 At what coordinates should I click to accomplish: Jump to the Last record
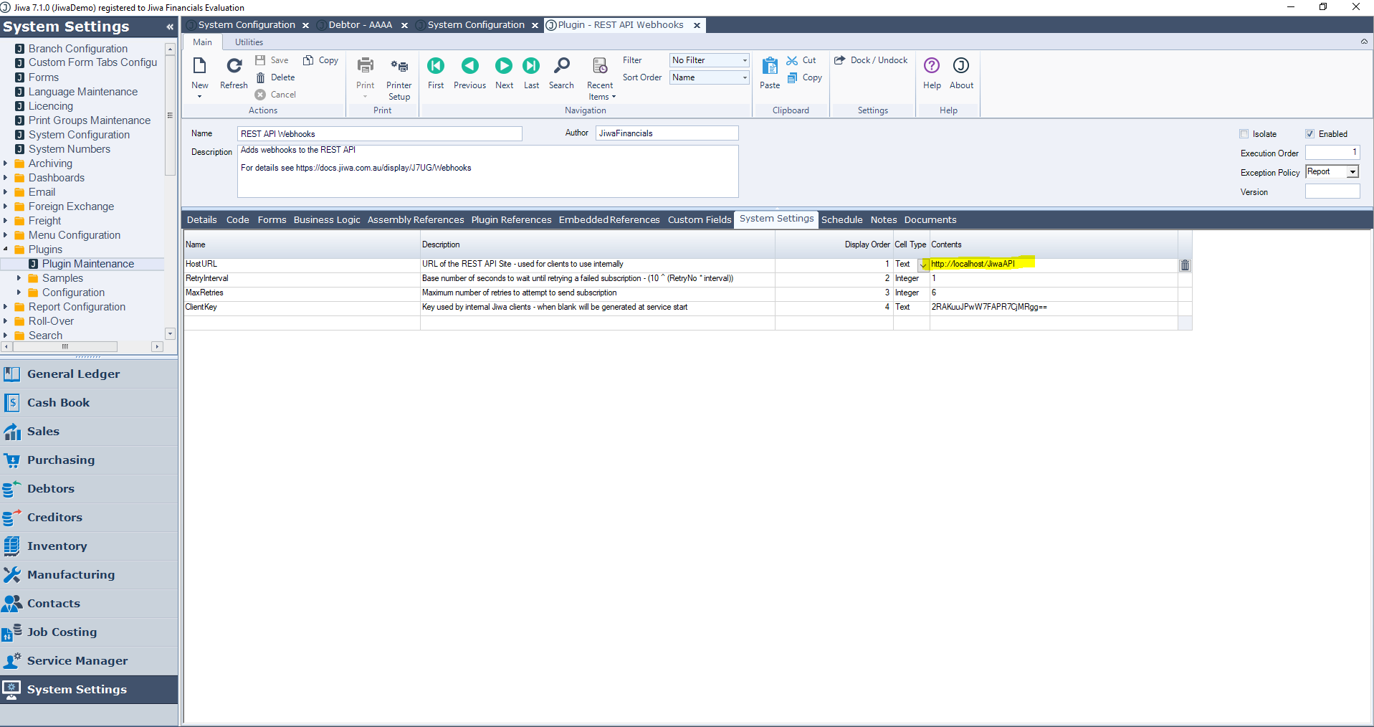[531, 67]
